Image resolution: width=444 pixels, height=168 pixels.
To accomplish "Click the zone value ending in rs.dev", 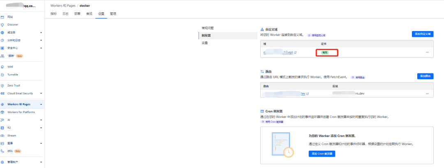I will click(348, 93).
